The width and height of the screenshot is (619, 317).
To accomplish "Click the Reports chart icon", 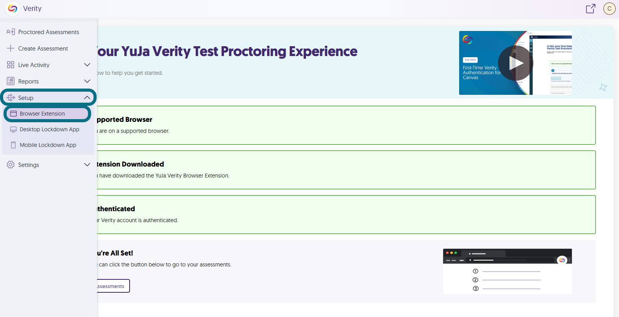I will [x=11, y=82].
